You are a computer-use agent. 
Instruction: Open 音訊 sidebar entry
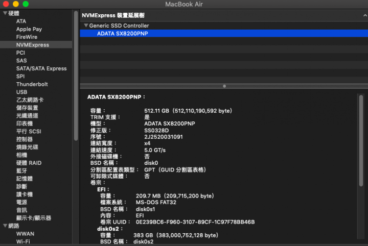[x=21, y=210]
